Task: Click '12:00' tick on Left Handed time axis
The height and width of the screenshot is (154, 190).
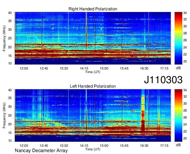Action: click(x=24, y=146)
